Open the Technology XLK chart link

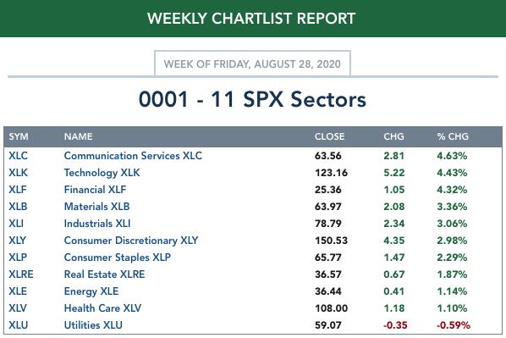click(x=102, y=173)
